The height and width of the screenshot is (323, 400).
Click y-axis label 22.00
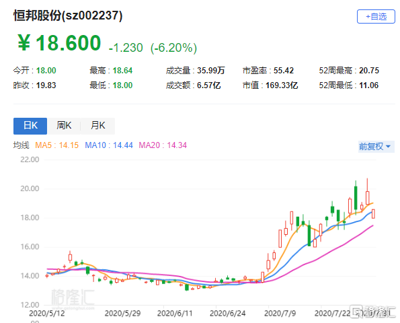click(30, 160)
